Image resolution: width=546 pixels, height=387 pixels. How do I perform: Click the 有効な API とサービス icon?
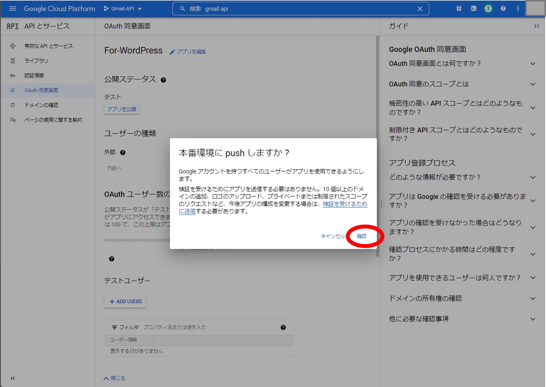coord(13,46)
